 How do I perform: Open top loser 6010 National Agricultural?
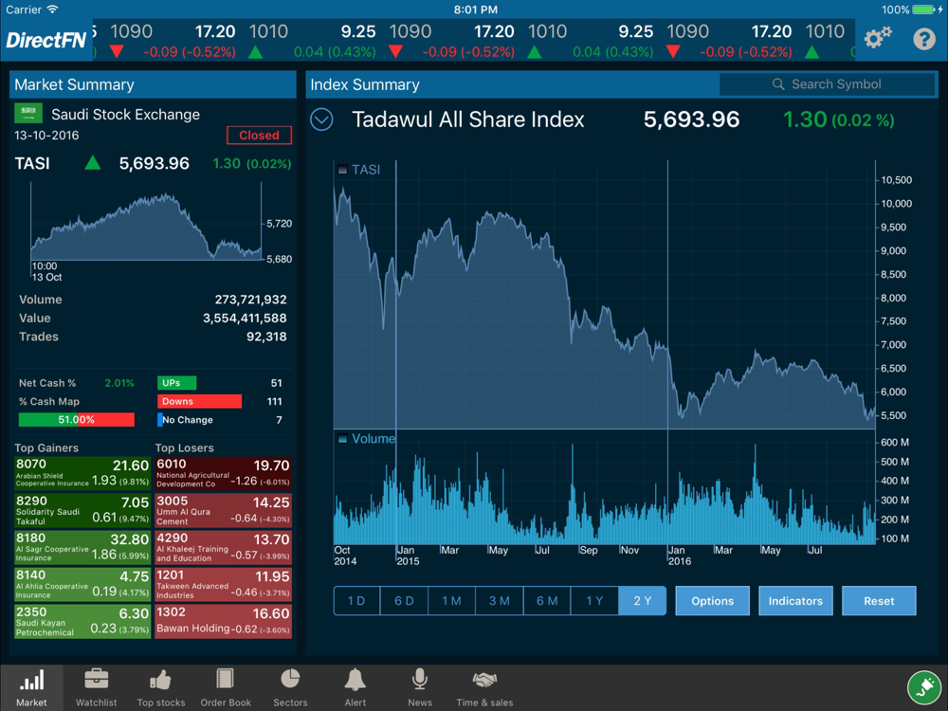223,473
